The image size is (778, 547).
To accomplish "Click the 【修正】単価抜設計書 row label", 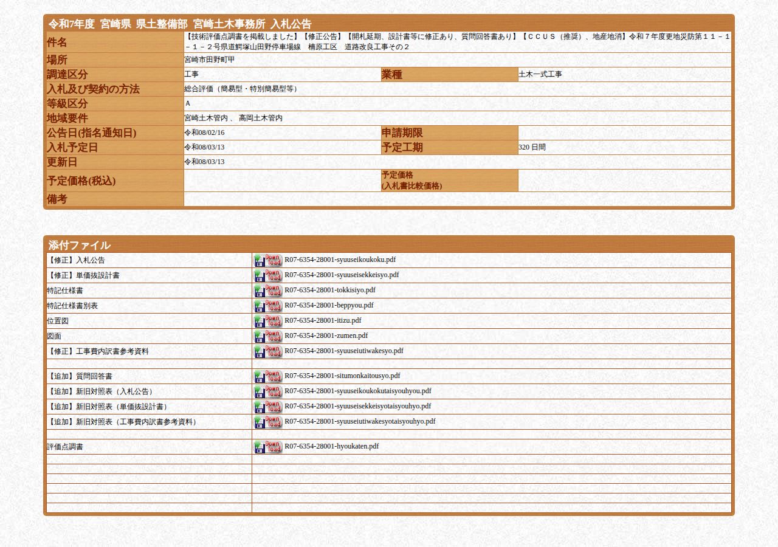I will 83,275.
